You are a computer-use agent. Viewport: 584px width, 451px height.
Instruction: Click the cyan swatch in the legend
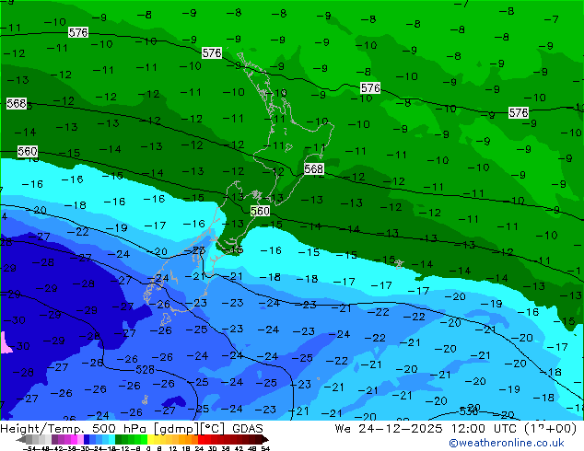(x=111, y=440)
